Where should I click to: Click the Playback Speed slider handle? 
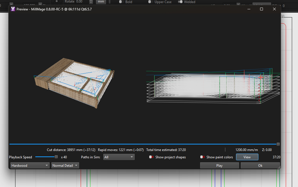point(56,157)
